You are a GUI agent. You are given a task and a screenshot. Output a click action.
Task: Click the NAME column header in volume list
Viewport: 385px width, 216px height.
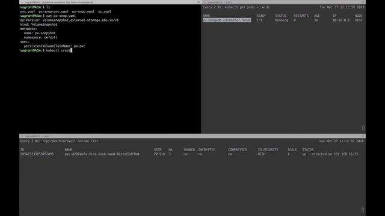click(69, 149)
